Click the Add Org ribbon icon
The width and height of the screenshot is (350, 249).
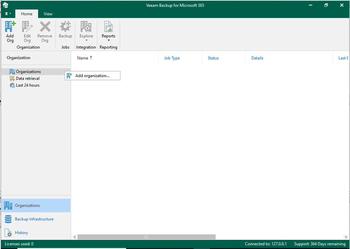coord(10,27)
